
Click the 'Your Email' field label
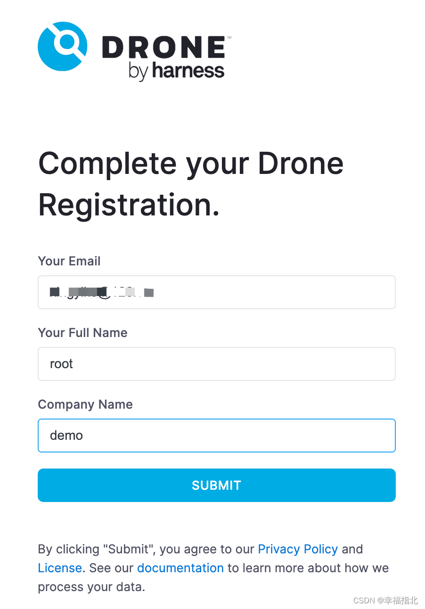[x=69, y=261]
